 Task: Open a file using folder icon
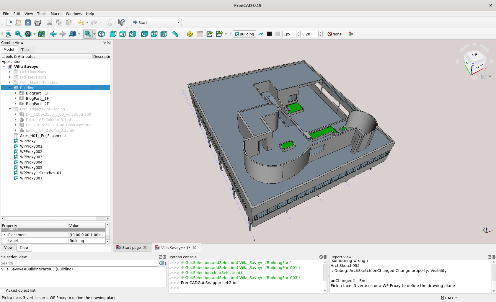(18, 22)
